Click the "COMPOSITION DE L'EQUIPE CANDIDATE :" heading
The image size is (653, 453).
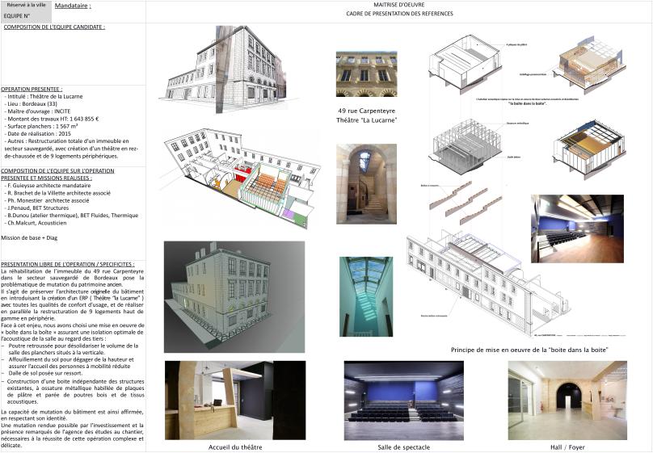[x=54, y=27]
